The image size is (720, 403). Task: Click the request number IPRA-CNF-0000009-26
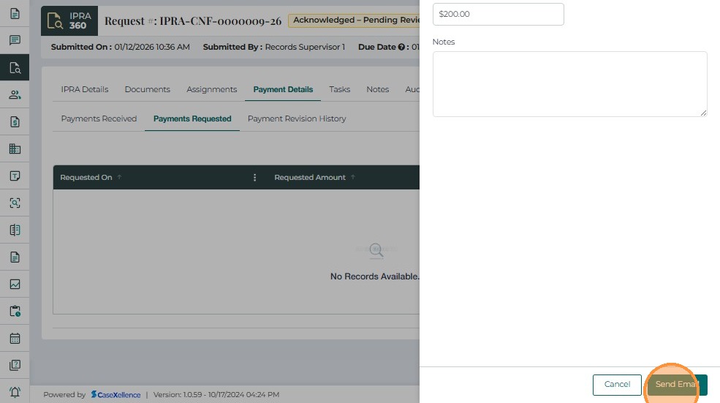[221, 21]
